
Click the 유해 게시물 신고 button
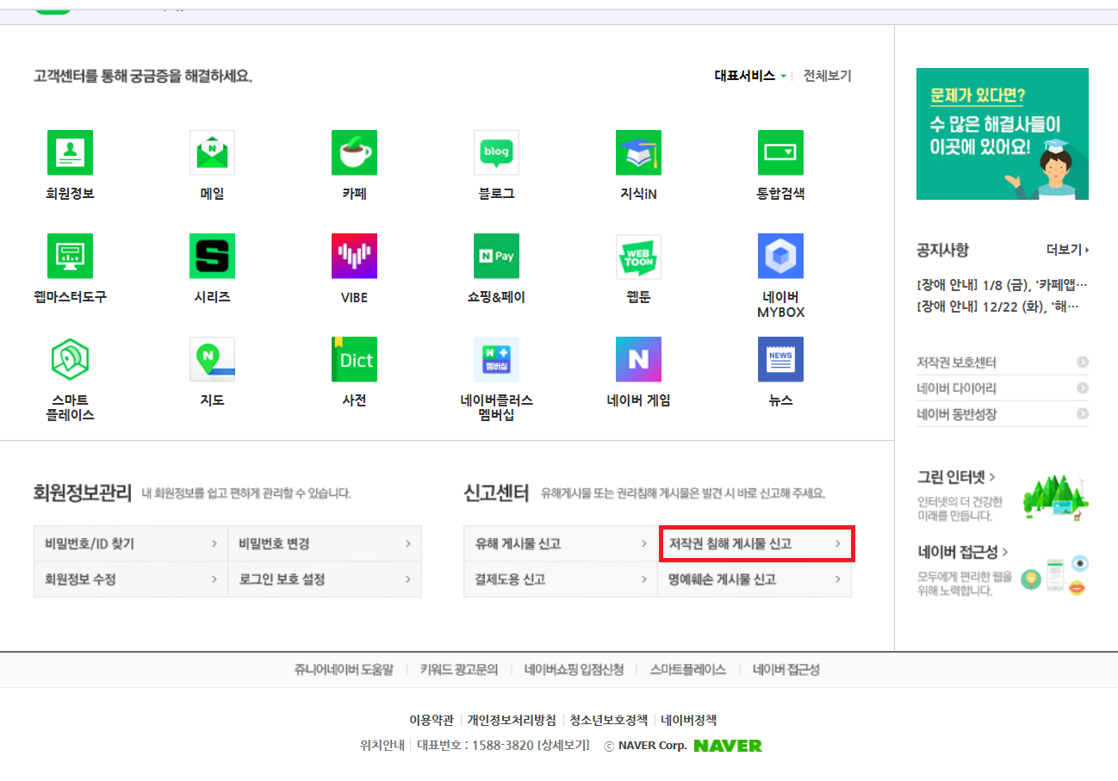pos(561,544)
